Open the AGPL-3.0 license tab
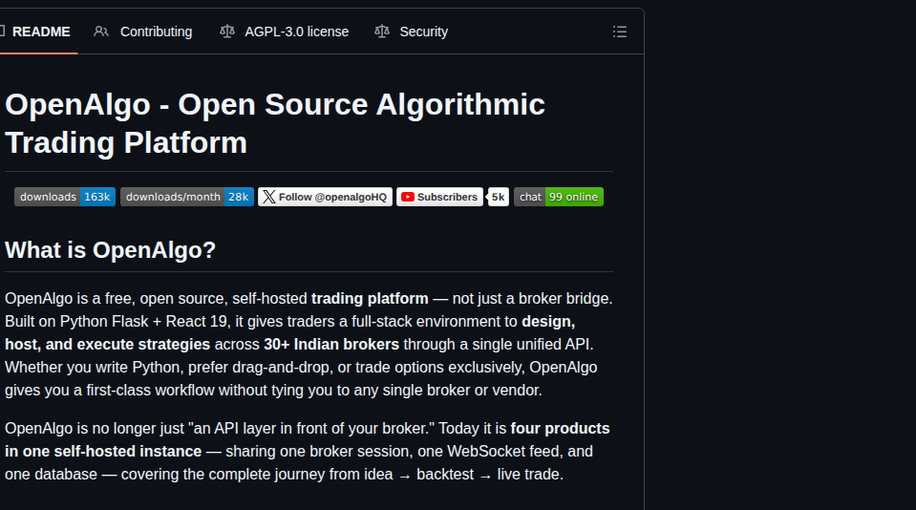The width and height of the screenshot is (916, 510). pos(284,32)
